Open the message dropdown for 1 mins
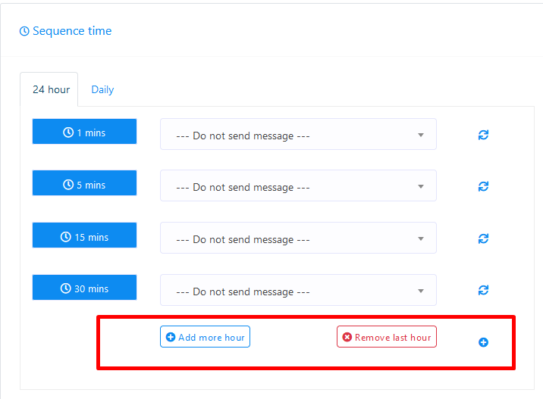Image resolution: width=543 pixels, height=399 pixels. point(298,136)
